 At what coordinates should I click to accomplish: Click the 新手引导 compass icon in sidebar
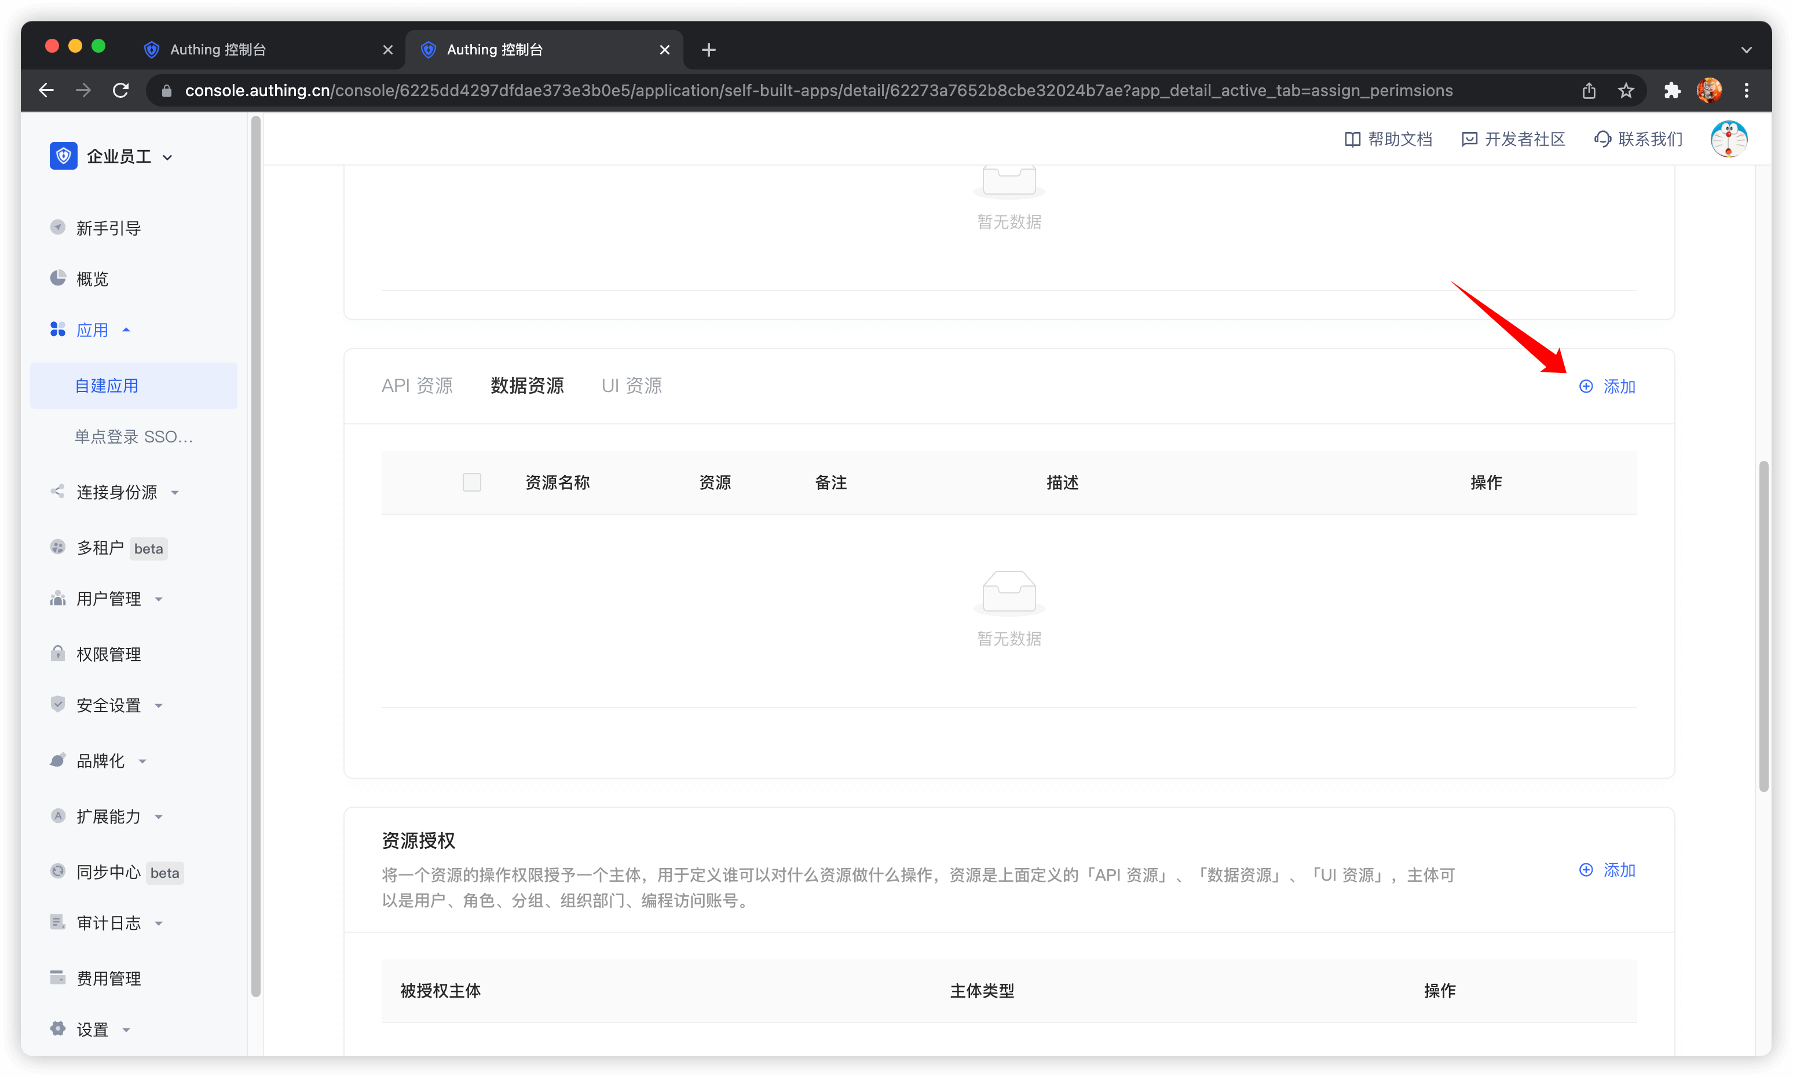pyautogui.click(x=57, y=227)
